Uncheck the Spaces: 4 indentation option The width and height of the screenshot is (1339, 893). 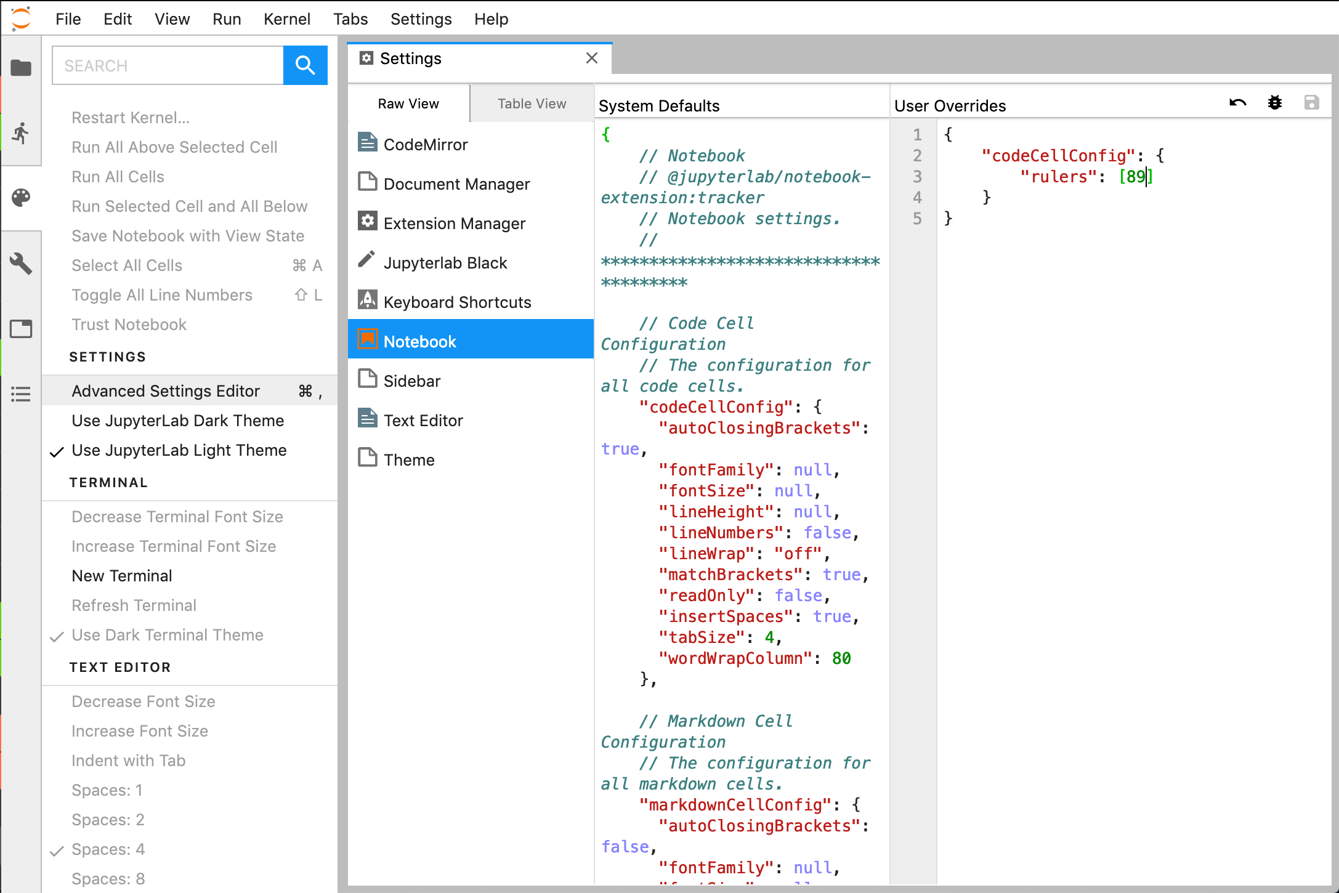coord(108,849)
